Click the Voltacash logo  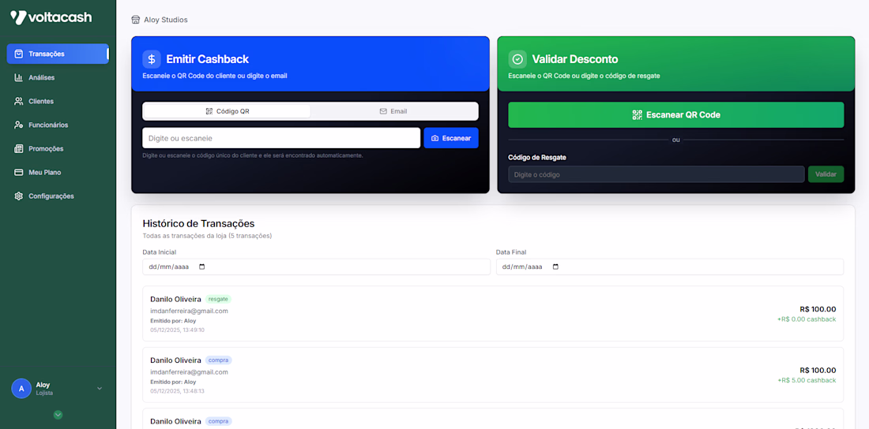[x=51, y=17]
